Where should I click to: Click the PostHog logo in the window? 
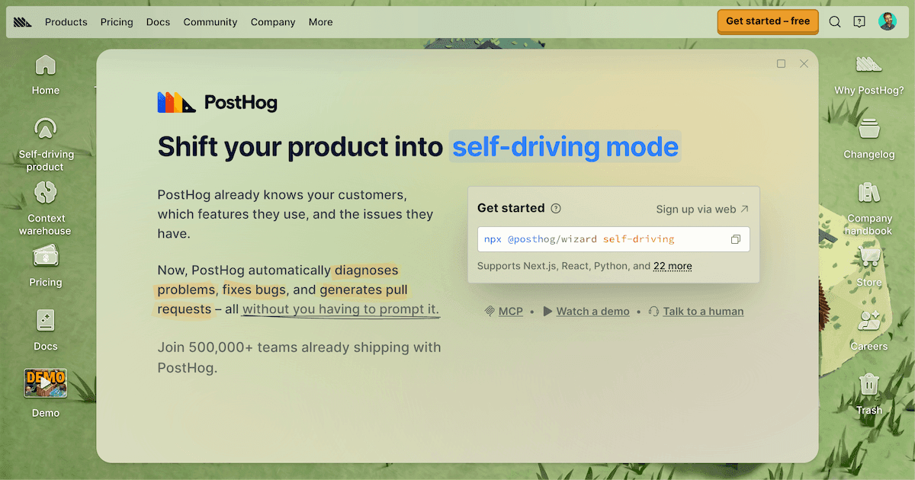click(x=217, y=102)
